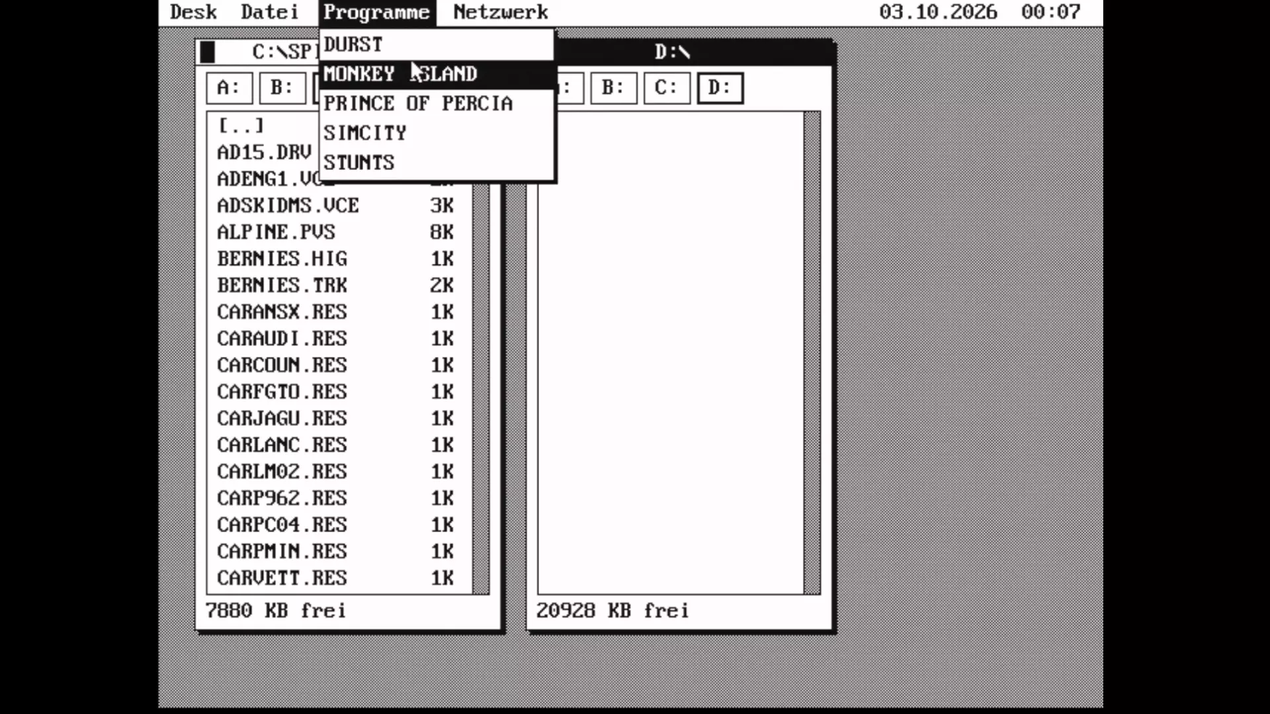Switch the left window to drive A:
The width and height of the screenshot is (1270, 714).
pos(229,88)
